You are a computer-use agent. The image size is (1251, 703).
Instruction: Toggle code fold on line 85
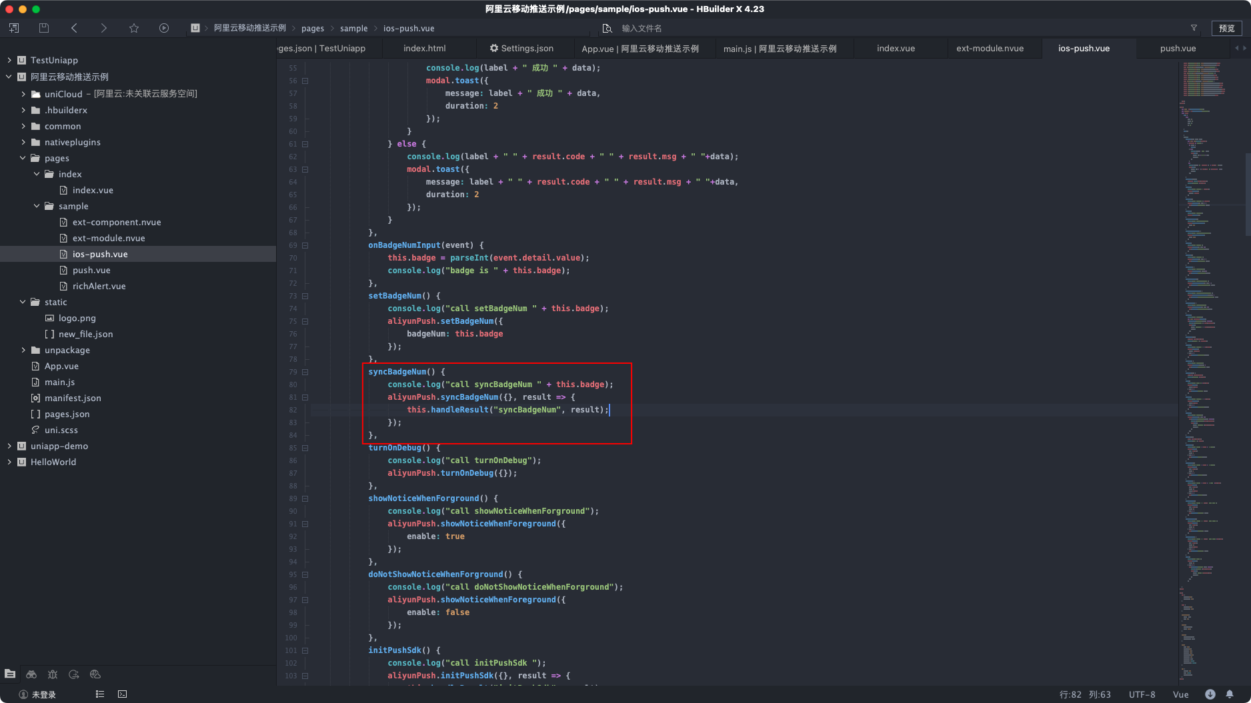[x=305, y=448]
